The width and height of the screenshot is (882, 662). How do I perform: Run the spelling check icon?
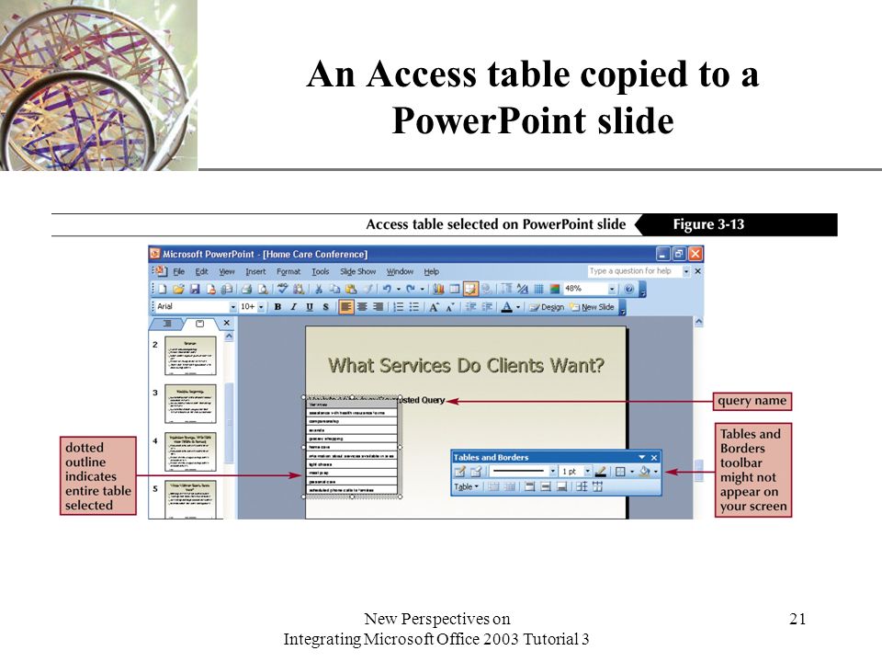coord(282,289)
